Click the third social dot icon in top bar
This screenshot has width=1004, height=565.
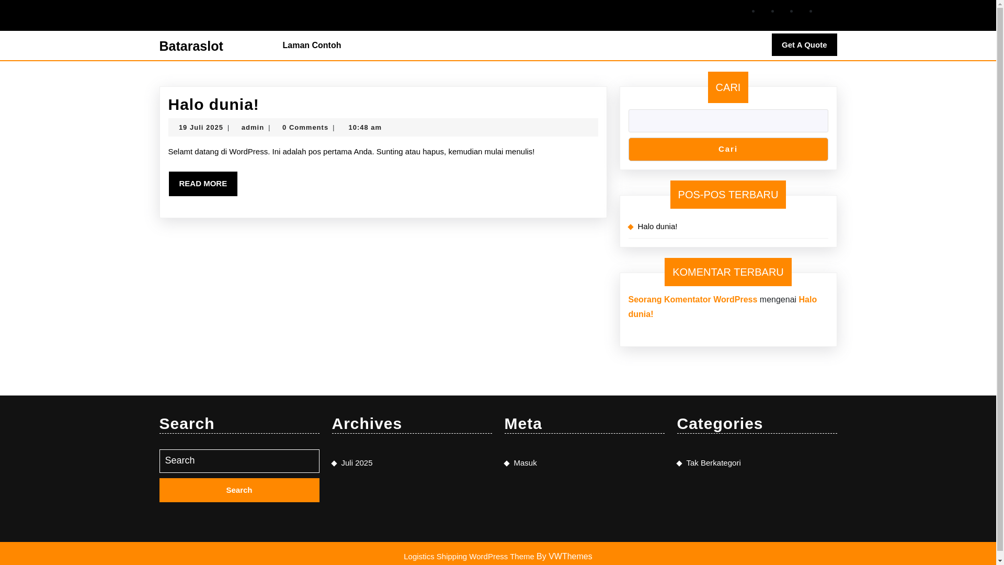pos(791,12)
